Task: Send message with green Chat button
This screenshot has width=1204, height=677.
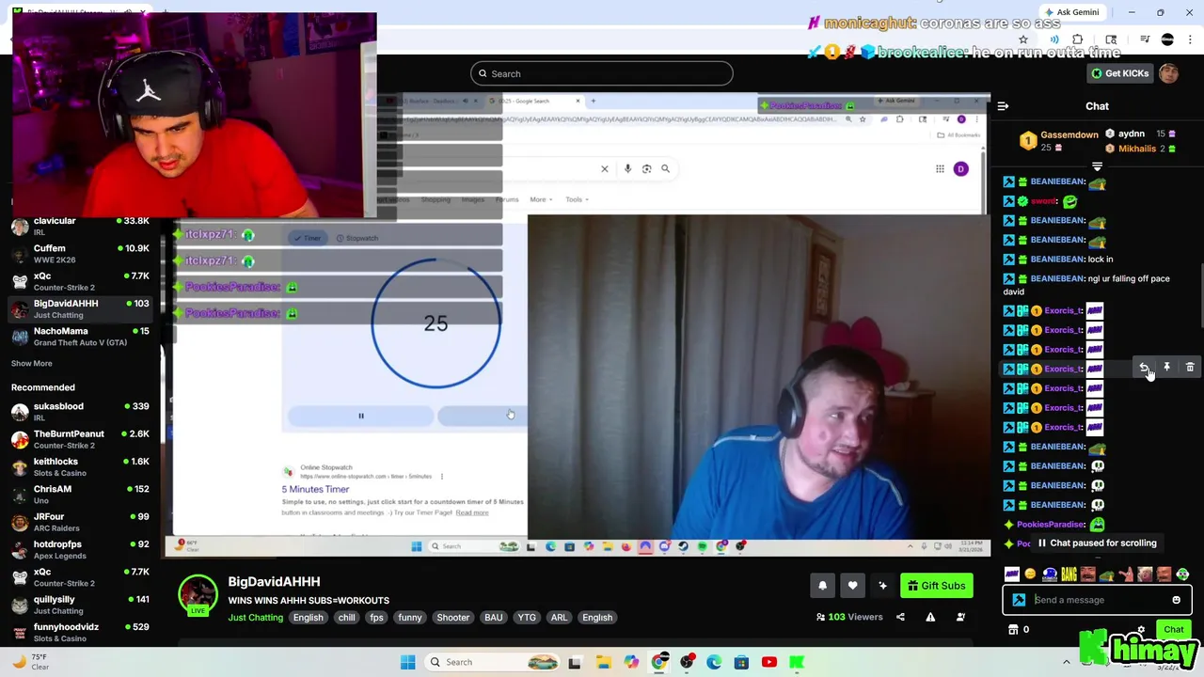Action: coord(1173,630)
